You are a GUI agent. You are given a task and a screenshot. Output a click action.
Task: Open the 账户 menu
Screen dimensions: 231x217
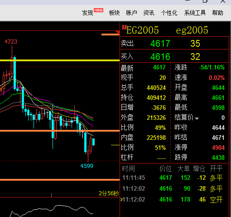click(131, 13)
